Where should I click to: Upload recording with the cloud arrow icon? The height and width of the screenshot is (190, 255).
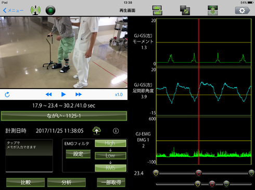[x=97, y=130]
